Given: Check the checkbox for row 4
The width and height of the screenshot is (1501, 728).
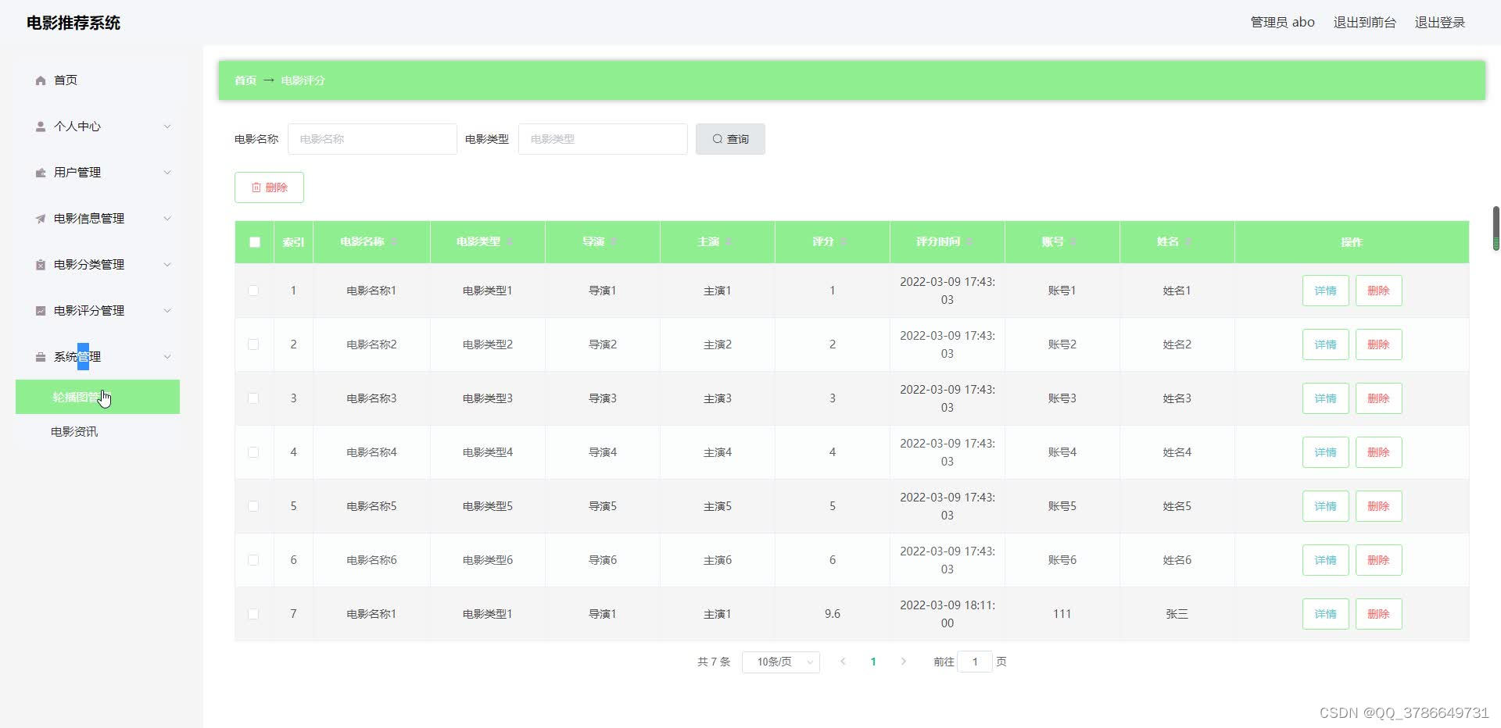Looking at the screenshot, I should [x=253, y=452].
